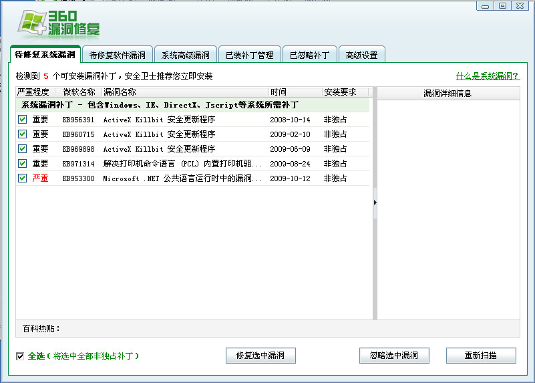Open the 高级设置 tab
The width and height of the screenshot is (535, 383).
click(361, 55)
